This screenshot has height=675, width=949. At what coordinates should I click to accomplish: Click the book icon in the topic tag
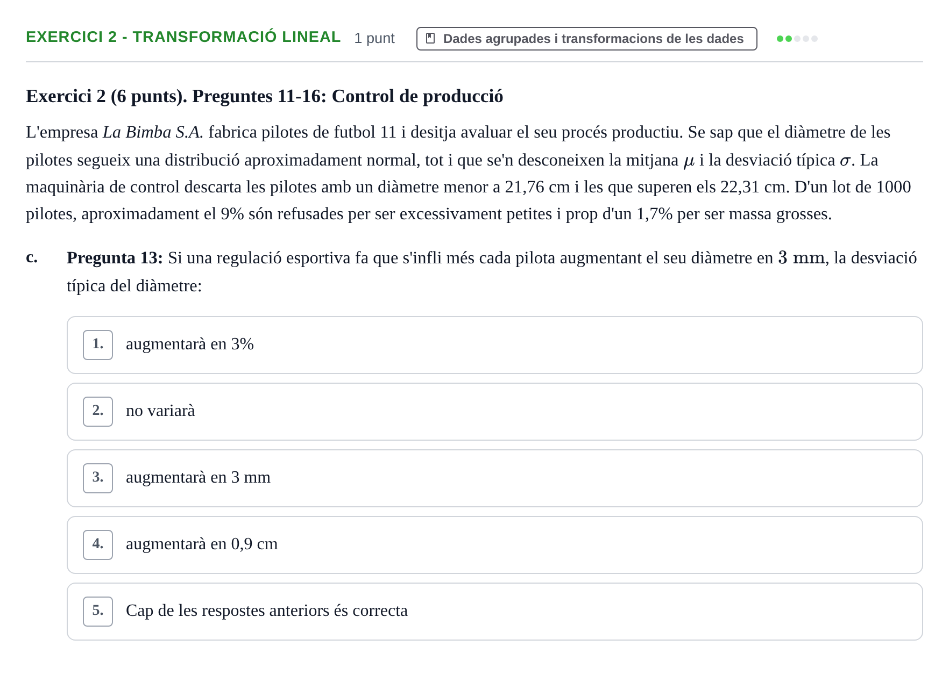430,39
